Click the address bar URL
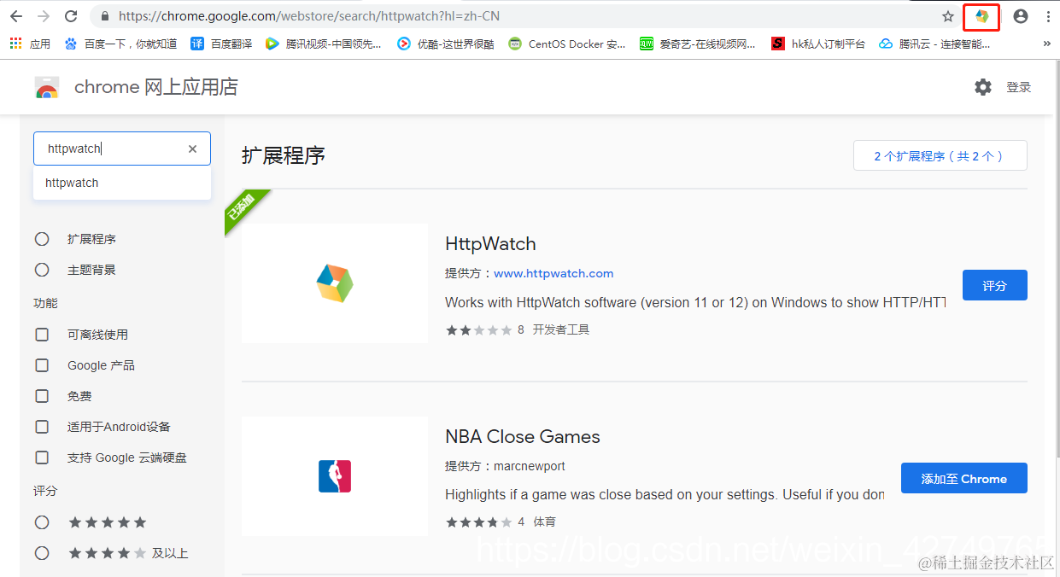Screen dimensions: 1060x577 309,16
